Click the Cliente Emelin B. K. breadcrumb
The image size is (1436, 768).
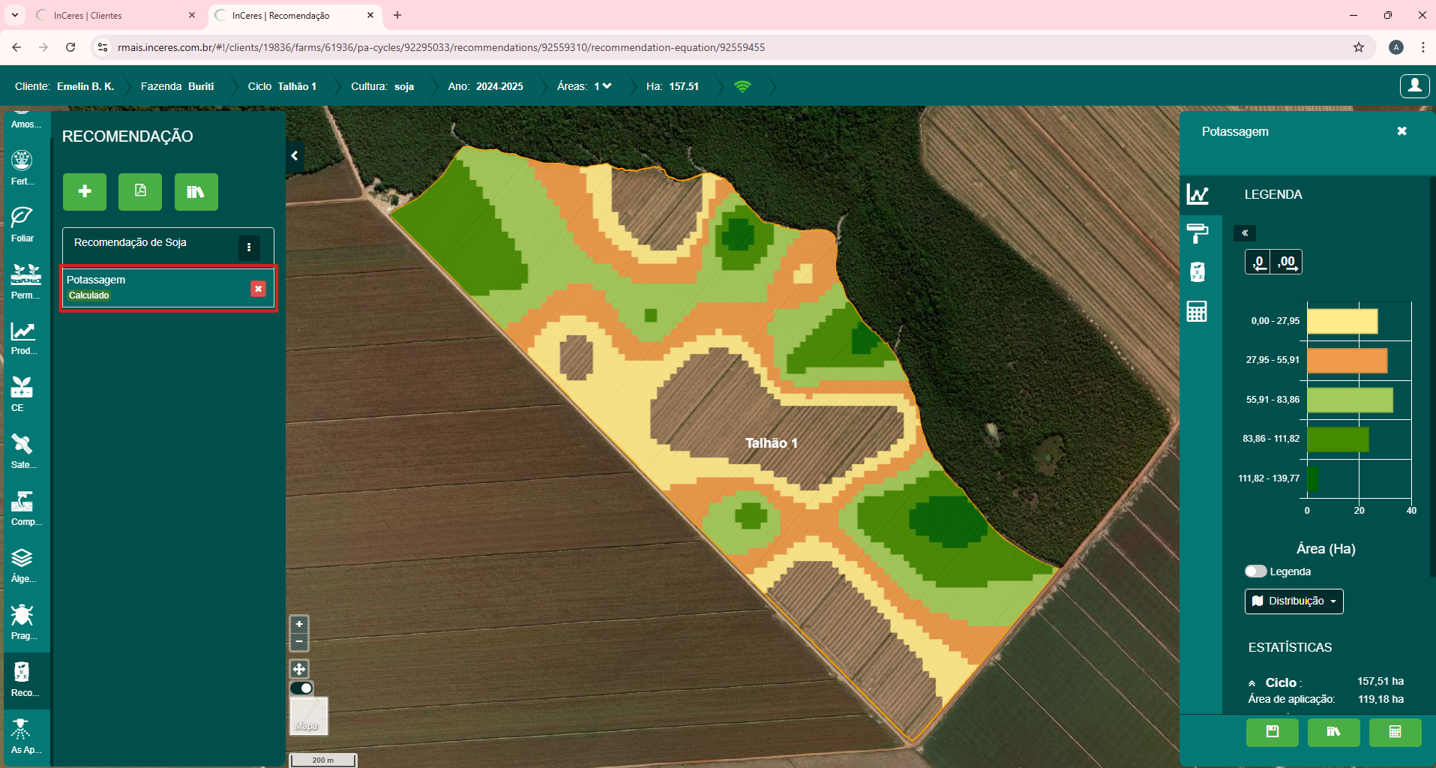click(x=64, y=86)
